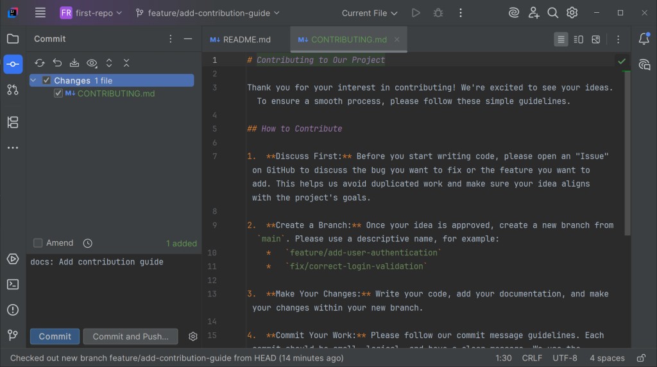Image resolution: width=657 pixels, height=367 pixels.
Task: Change UTF-8 file encoding setting
Action: (565, 358)
